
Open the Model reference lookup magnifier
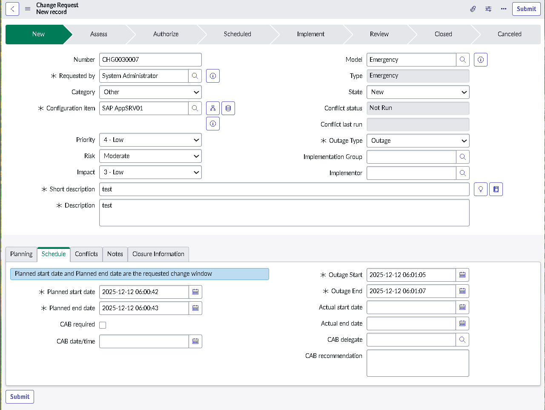tap(462, 60)
